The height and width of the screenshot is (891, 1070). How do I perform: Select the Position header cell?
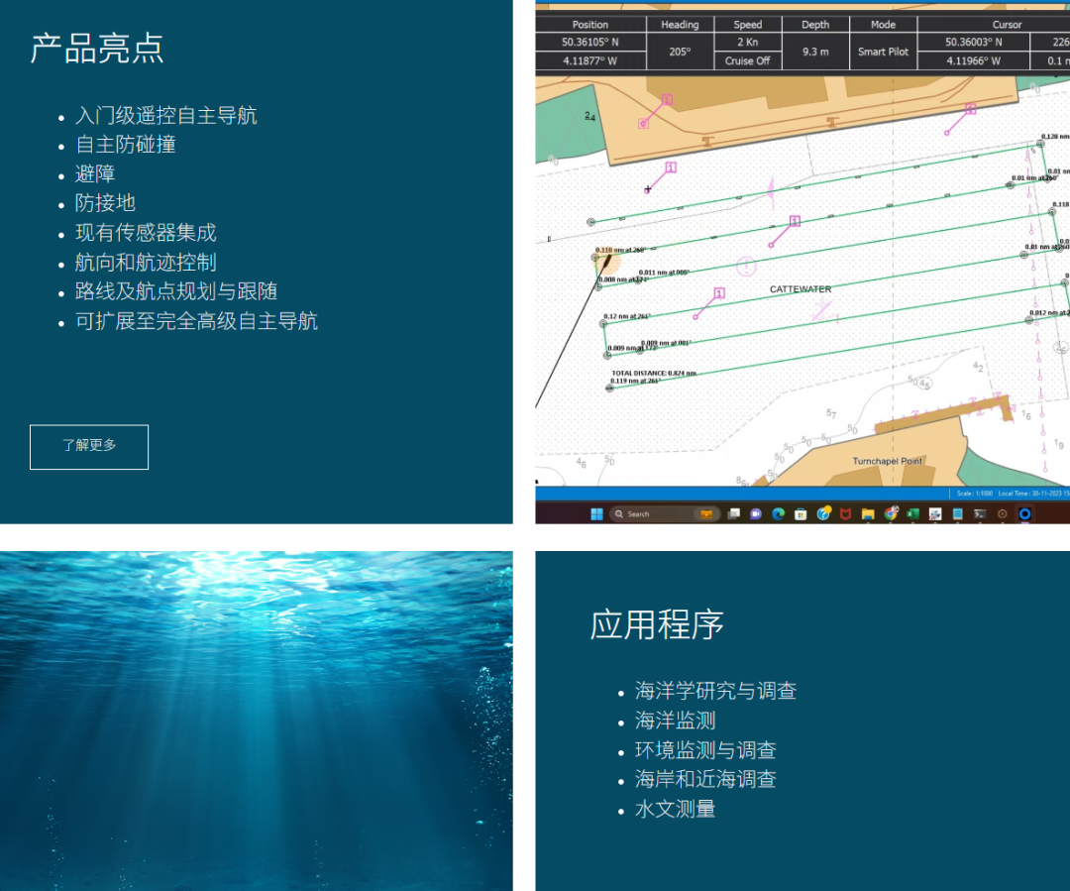(x=590, y=25)
